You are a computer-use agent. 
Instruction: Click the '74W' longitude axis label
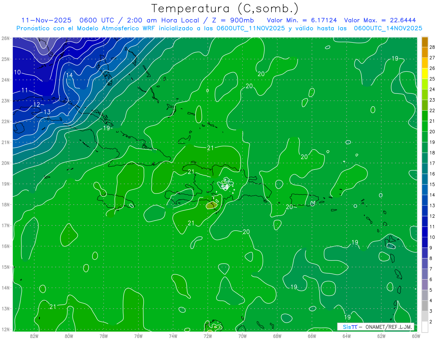[x=173, y=336]
